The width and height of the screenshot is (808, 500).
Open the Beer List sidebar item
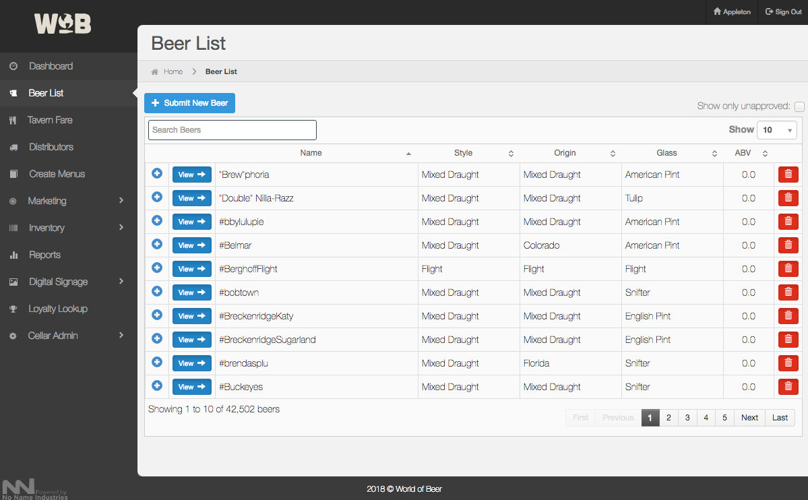pos(69,93)
